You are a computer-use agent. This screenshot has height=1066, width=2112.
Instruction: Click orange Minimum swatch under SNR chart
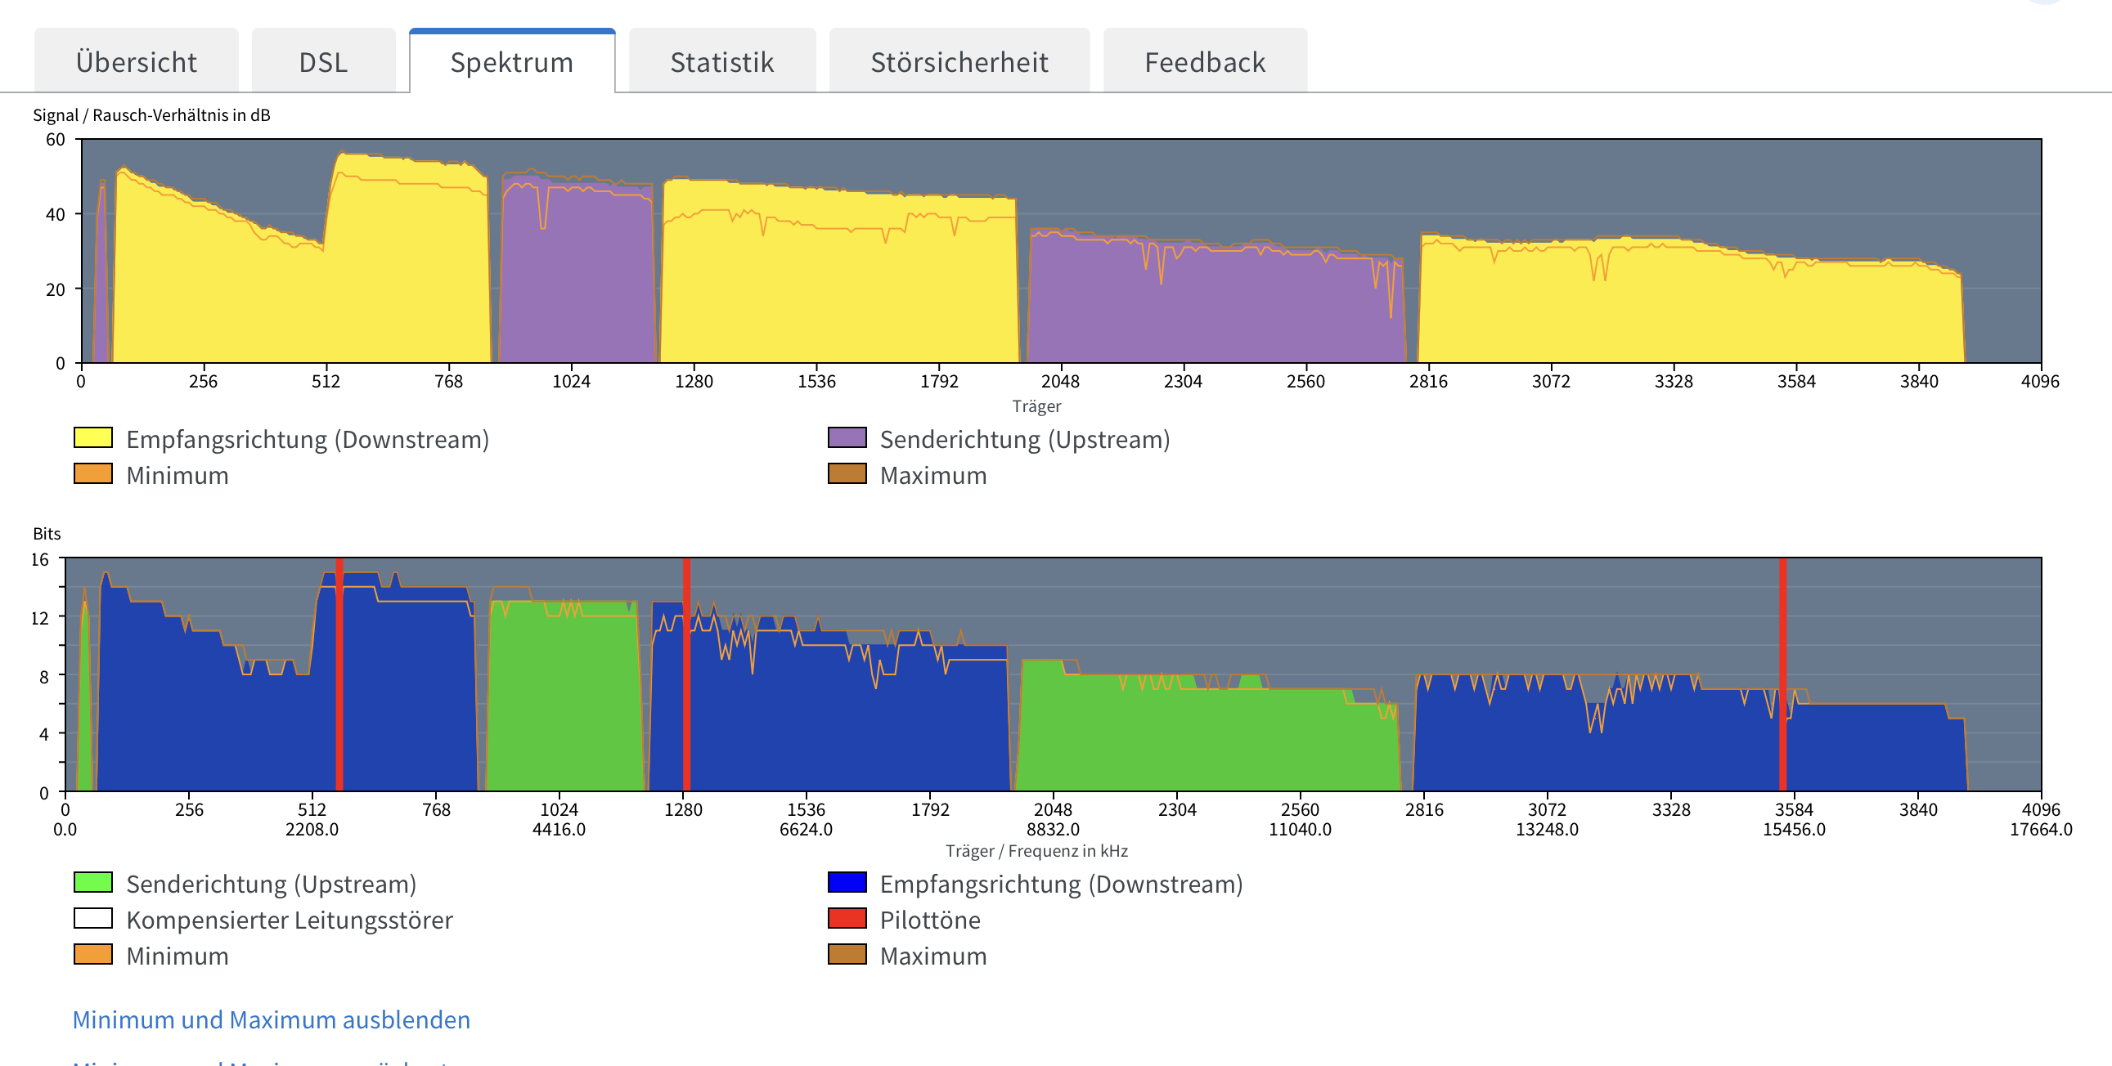(x=92, y=474)
